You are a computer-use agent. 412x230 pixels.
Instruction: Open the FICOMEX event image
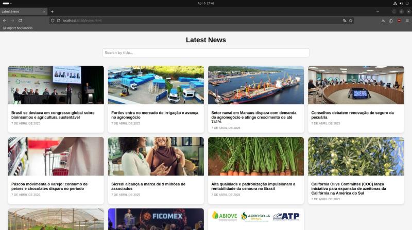point(156,219)
